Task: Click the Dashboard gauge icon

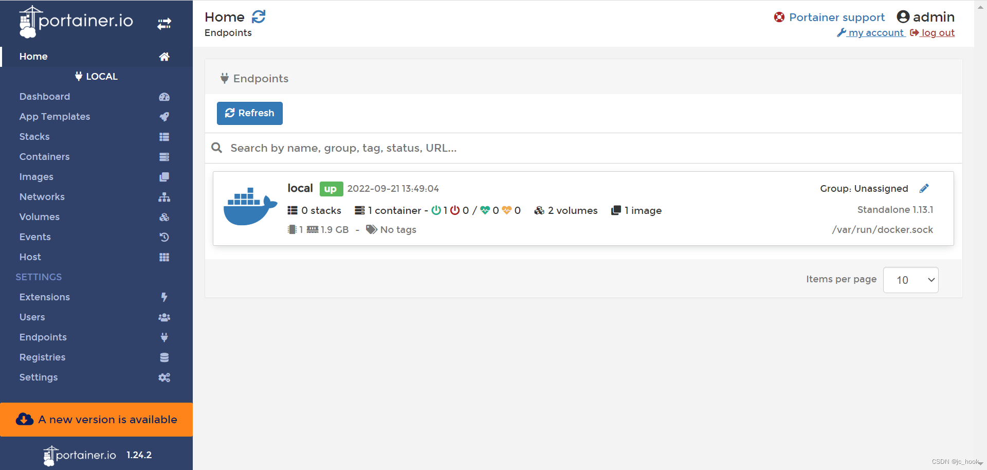Action: pyautogui.click(x=164, y=97)
